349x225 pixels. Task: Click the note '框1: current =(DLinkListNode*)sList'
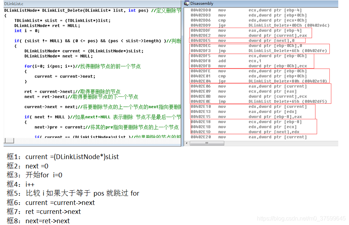coord(63,157)
